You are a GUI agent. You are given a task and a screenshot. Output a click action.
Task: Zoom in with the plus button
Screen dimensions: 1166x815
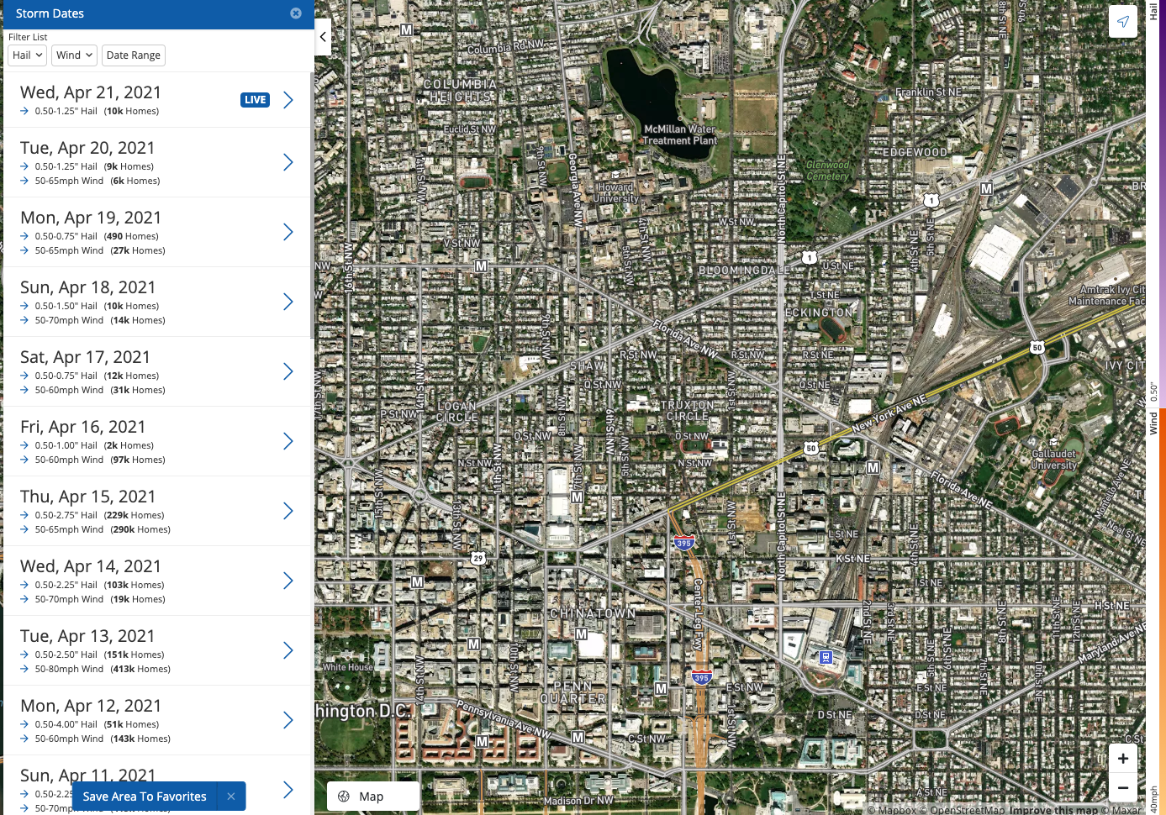point(1123,758)
